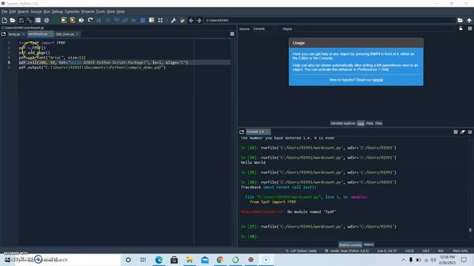Open the console pane options menu
Image resolution: width=474 pixels, height=266 pixels.
point(470,132)
